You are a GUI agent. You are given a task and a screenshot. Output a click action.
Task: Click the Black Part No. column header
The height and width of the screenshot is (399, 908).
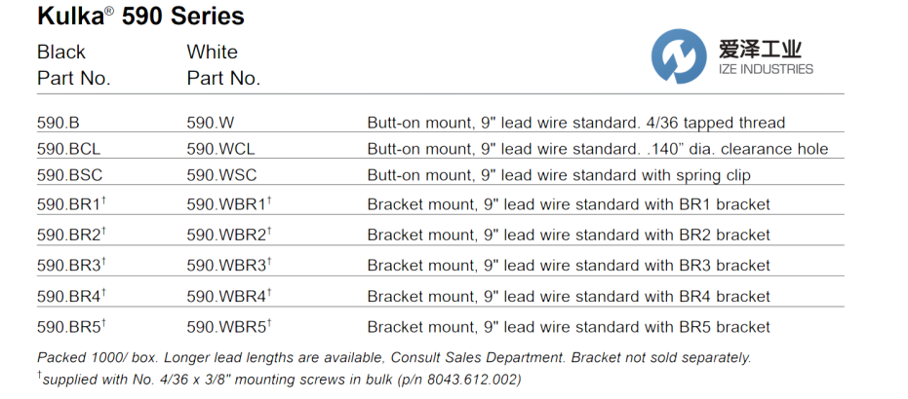pos(74,65)
